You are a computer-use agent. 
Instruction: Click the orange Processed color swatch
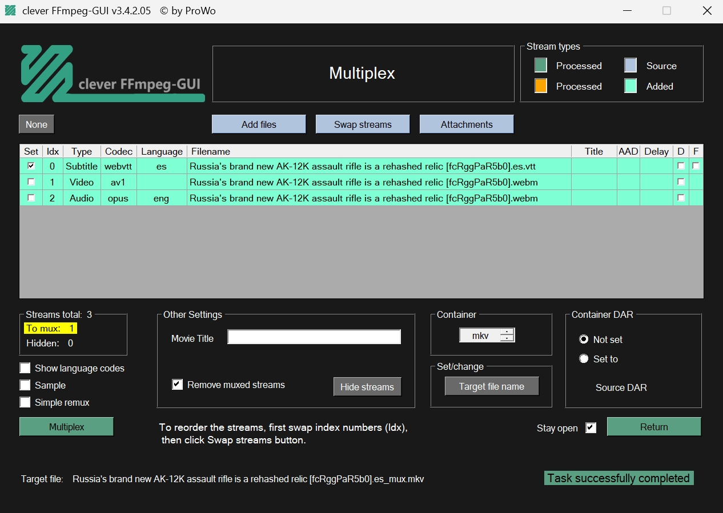pos(541,86)
